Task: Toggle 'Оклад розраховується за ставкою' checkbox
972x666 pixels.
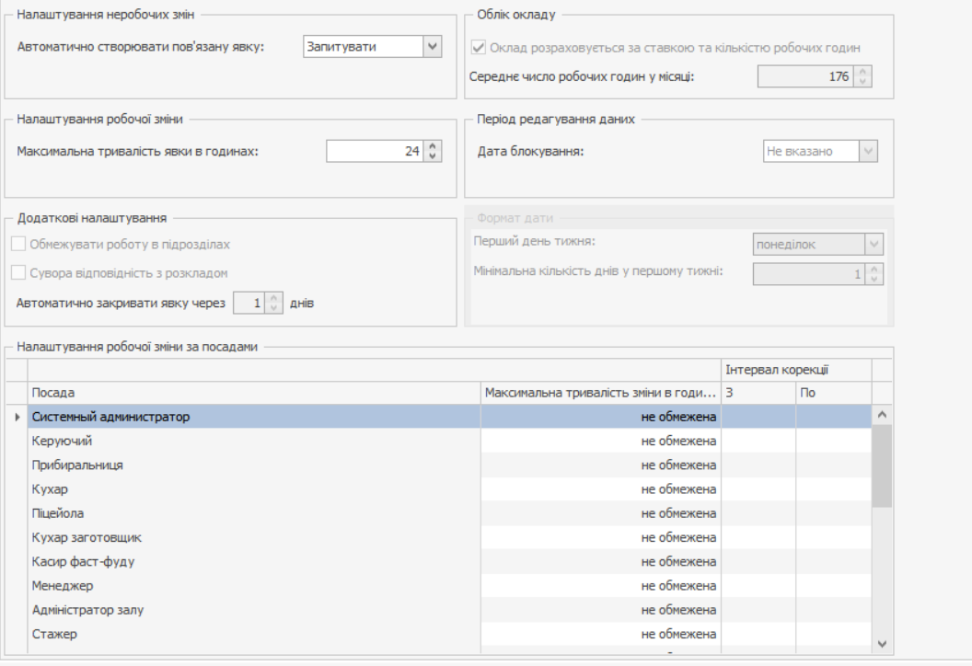Action: click(x=479, y=48)
